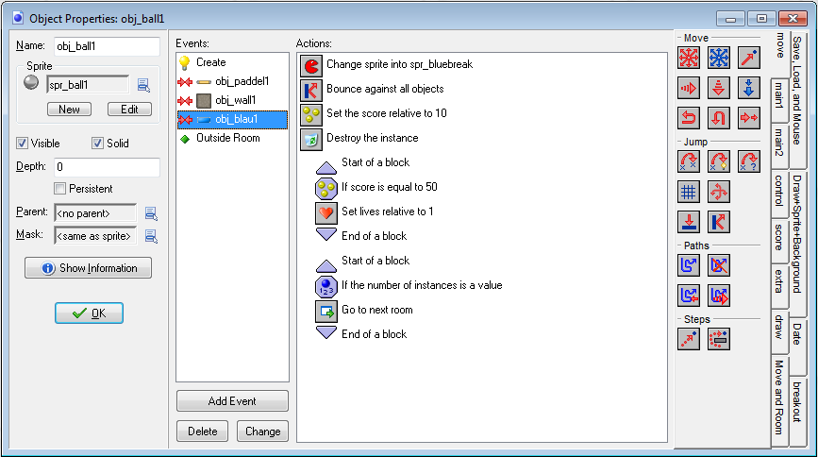
Task: Click the Show Information button
Action: pyautogui.click(x=89, y=268)
